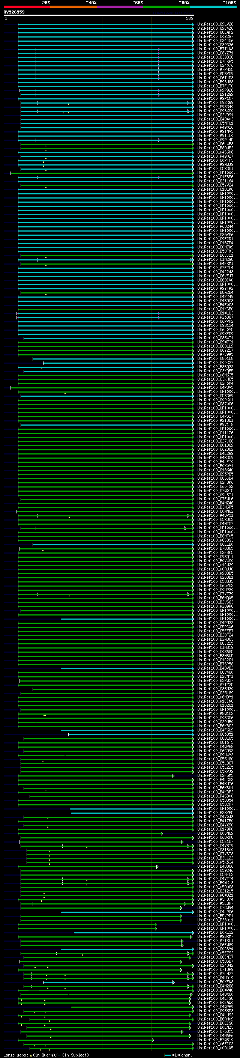Screen dimensions: 240x1058
Task: Select the UniRef100_Q6L4F8 label
Action: pyautogui.click(x=215, y=144)
